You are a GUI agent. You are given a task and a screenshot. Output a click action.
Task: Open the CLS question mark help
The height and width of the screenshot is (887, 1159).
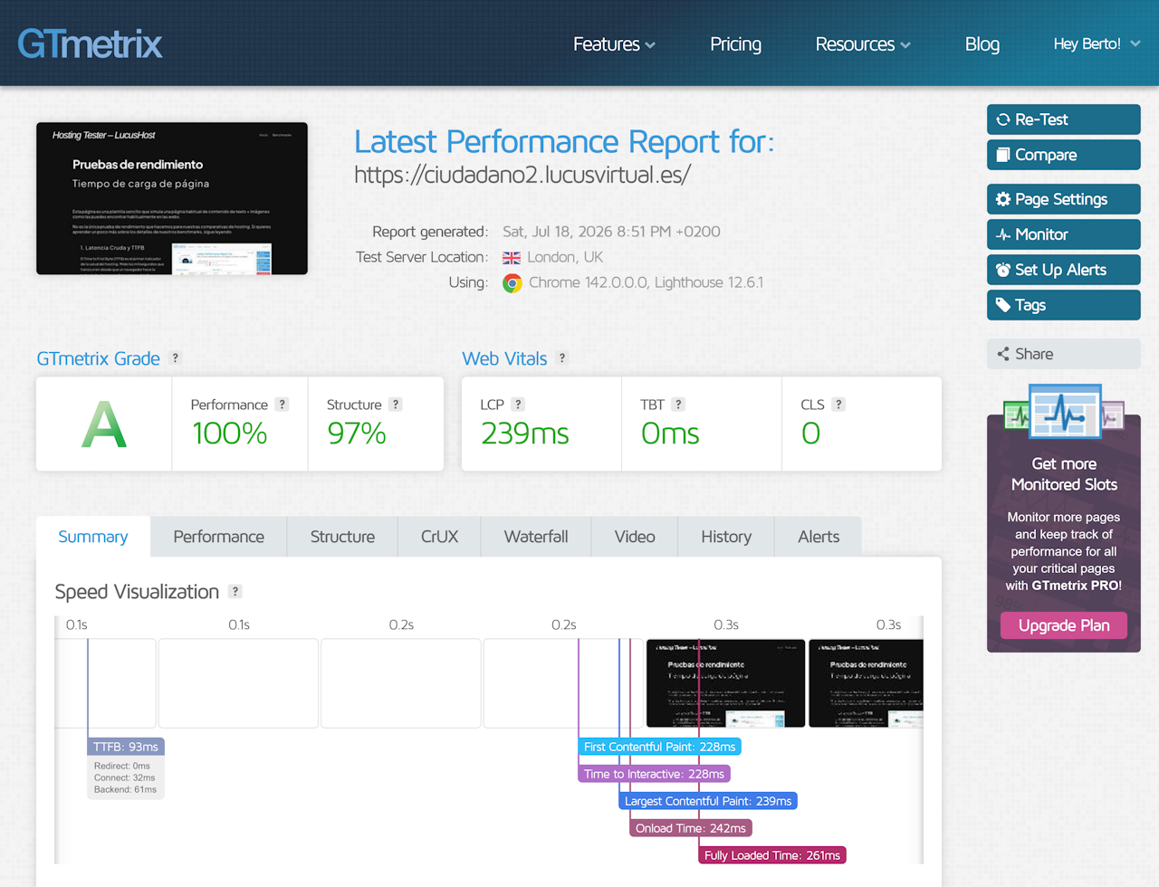838,405
